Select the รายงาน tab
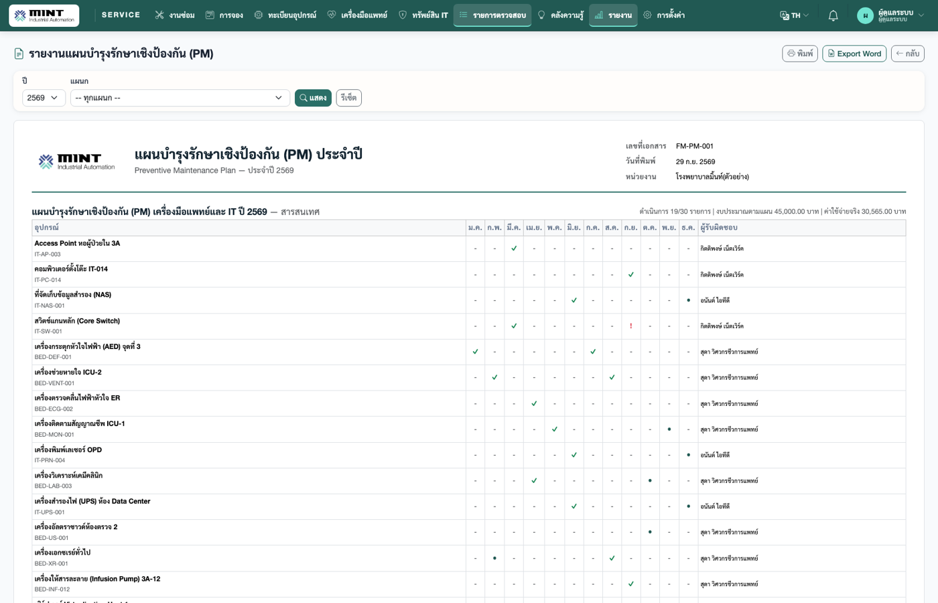The image size is (938, 603). point(613,15)
